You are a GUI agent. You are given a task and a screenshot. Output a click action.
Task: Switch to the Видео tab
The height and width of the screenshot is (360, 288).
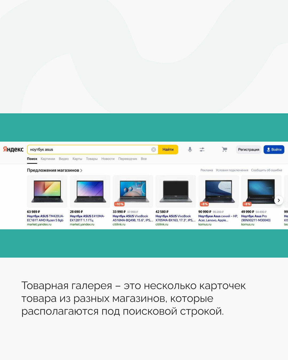[64, 159]
